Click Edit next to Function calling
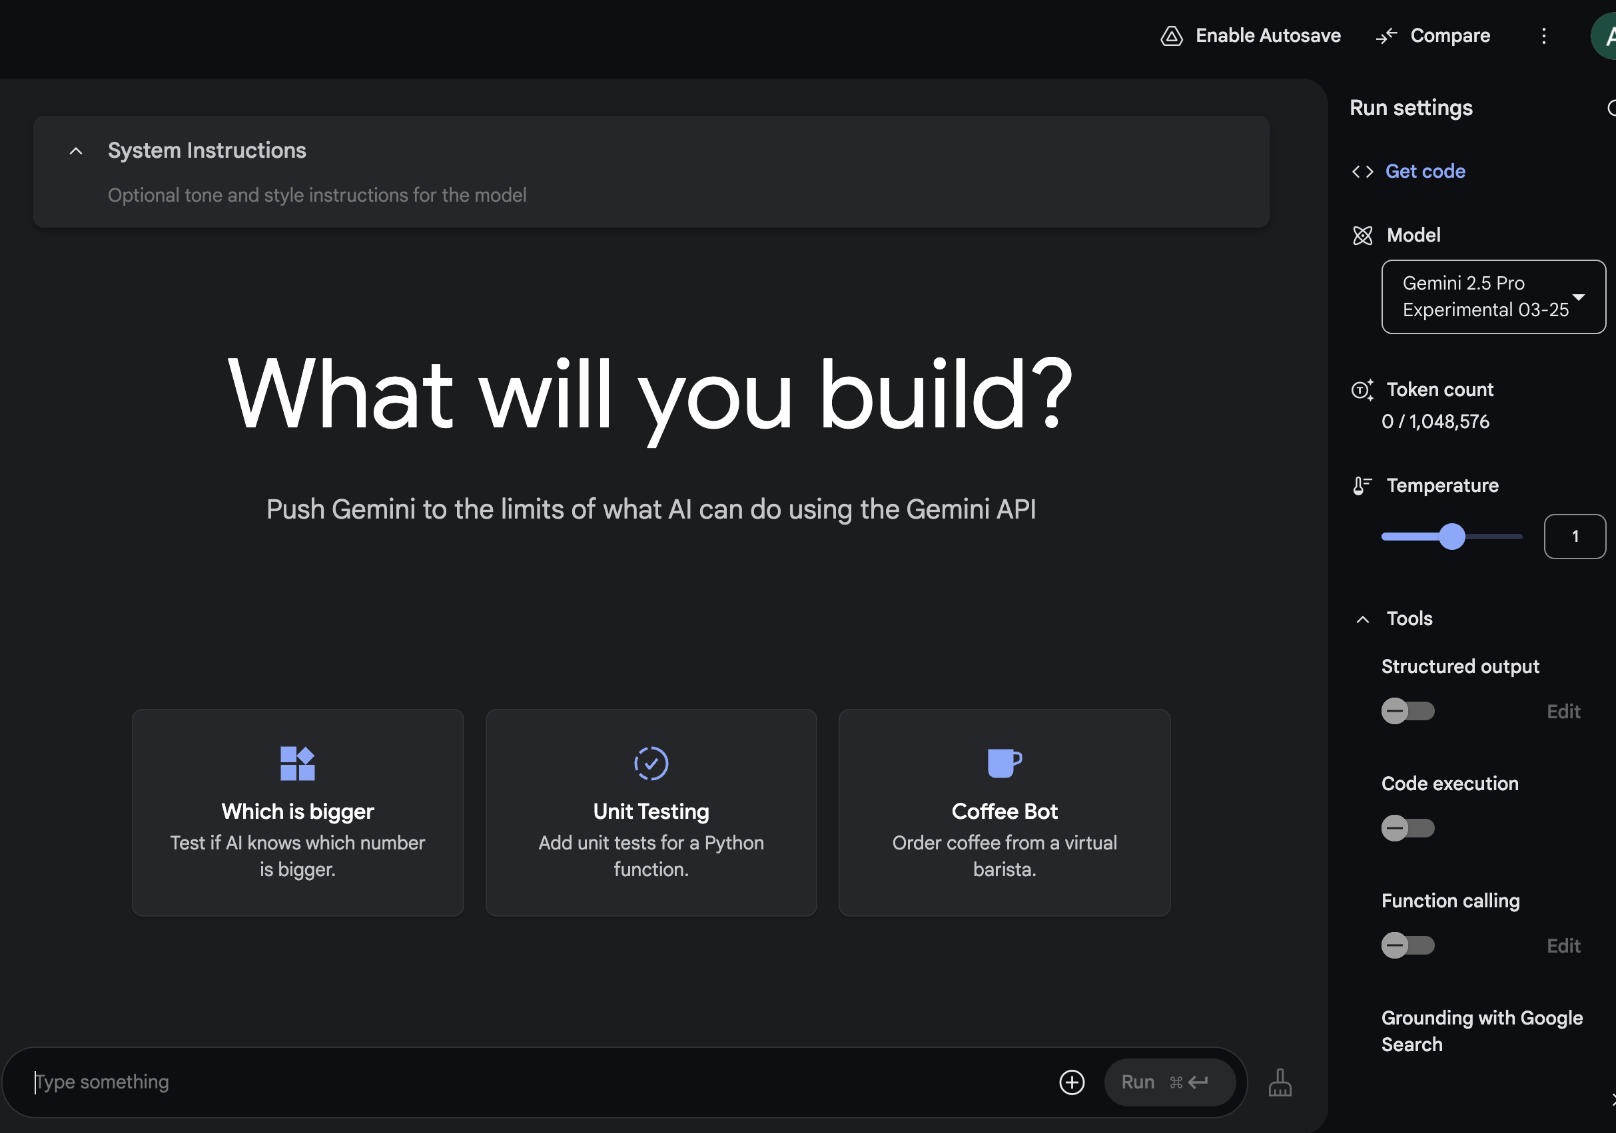 click(x=1563, y=946)
